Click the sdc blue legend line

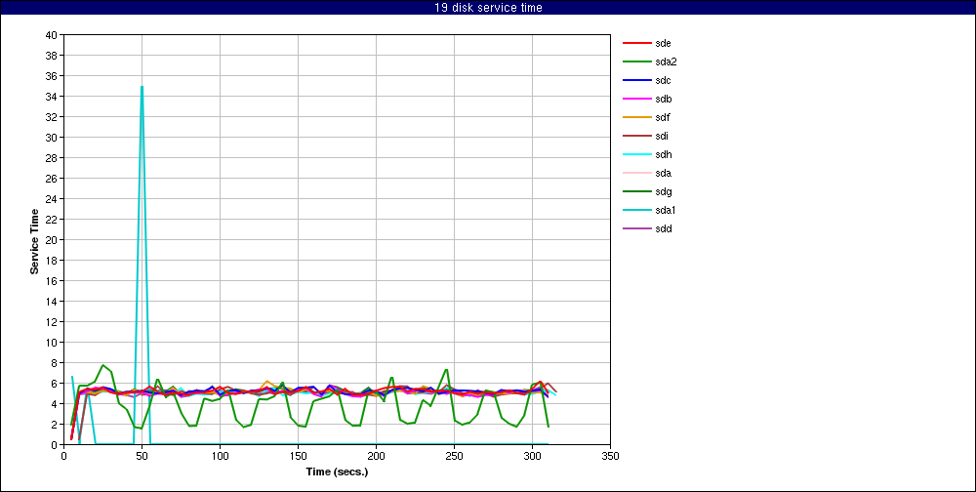[635, 80]
